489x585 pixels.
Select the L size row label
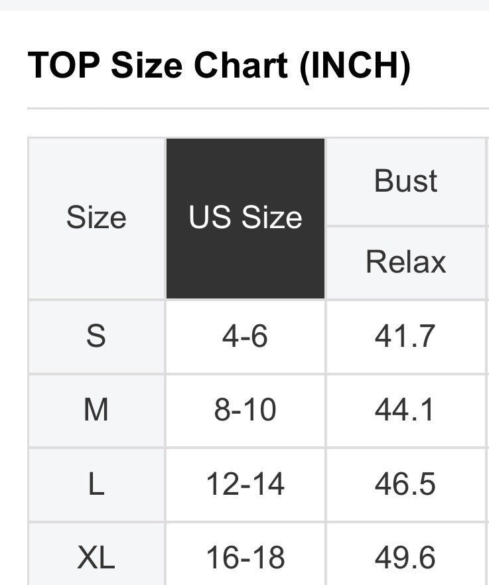pos(96,484)
